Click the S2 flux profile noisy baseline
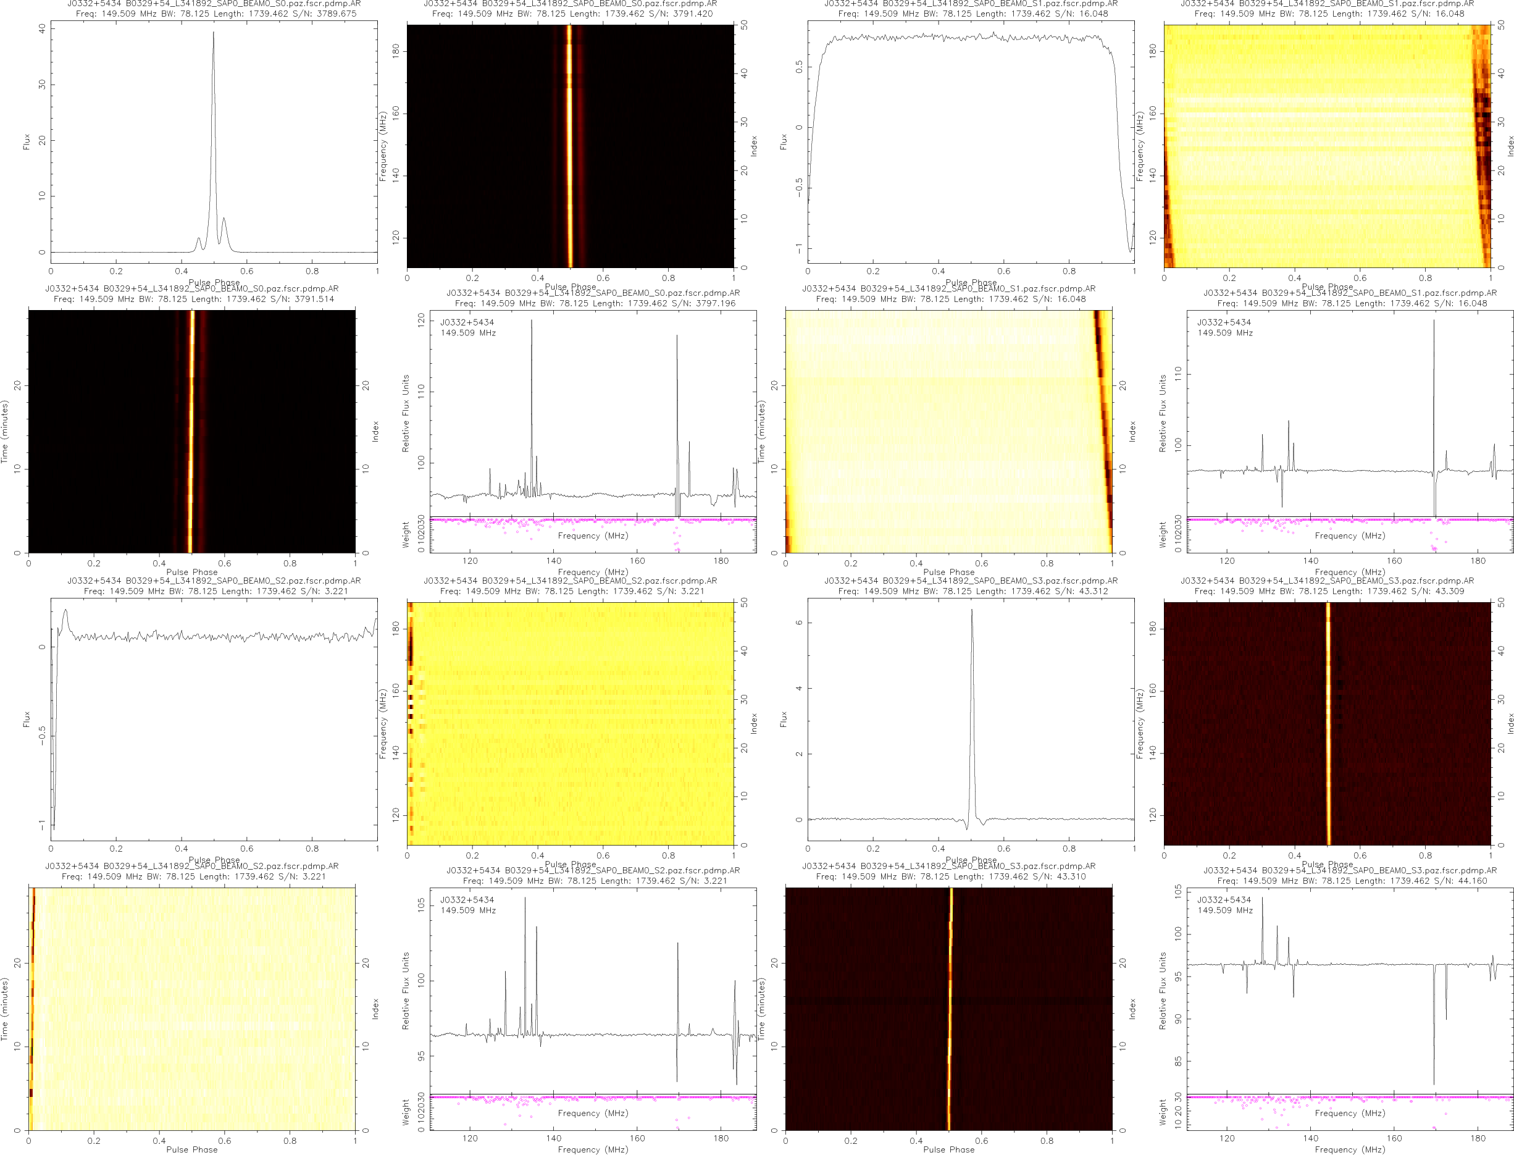The image size is (1514, 1155). pyautogui.click(x=213, y=637)
